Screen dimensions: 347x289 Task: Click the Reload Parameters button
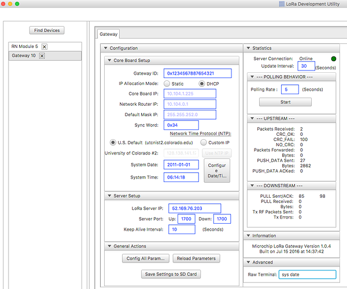tap(196, 258)
